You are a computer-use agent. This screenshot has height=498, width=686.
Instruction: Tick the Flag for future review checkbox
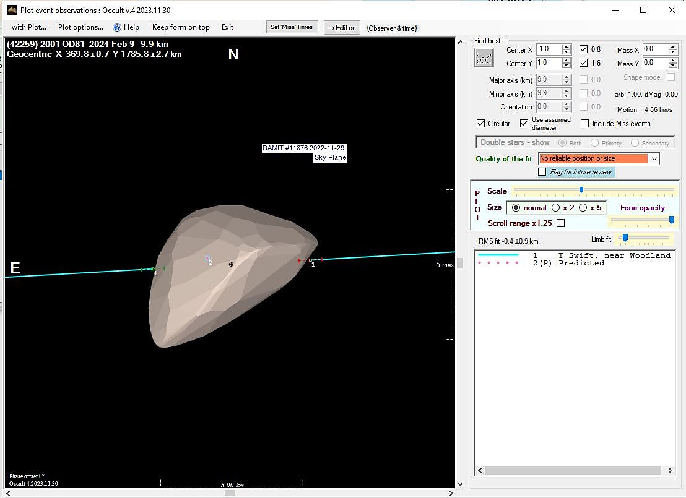pos(542,172)
